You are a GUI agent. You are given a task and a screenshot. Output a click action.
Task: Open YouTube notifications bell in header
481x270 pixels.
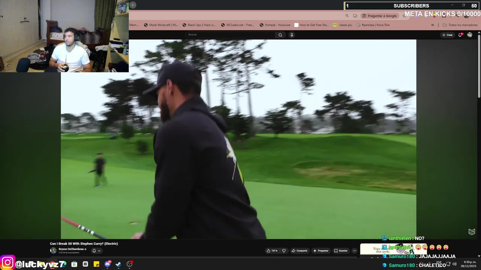[x=460, y=35]
